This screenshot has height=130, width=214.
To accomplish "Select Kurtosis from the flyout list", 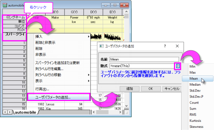I will pyautogui.click(x=198, y=121).
